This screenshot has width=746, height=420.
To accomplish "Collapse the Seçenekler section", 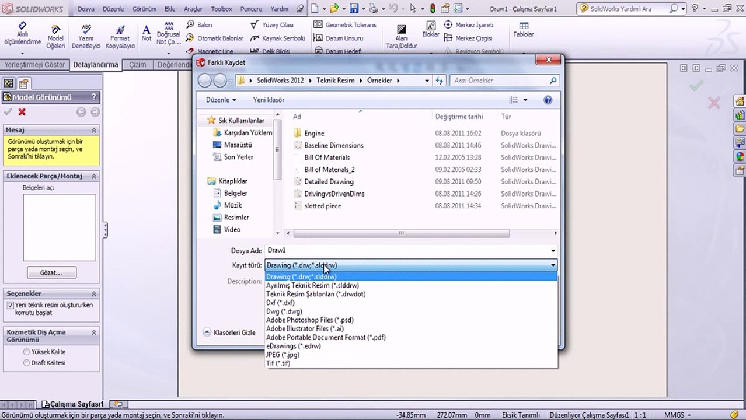I will (x=93, y=293).
